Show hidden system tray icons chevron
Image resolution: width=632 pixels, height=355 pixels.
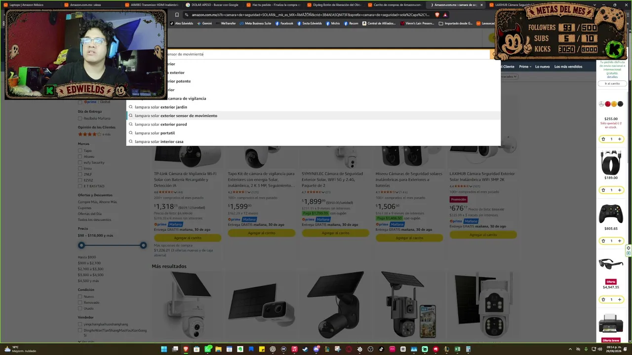570,349
